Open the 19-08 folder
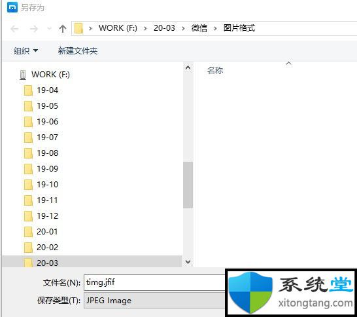Image resolution: width=357 pixels, height=317 pixels. click(x=47, y=153)
